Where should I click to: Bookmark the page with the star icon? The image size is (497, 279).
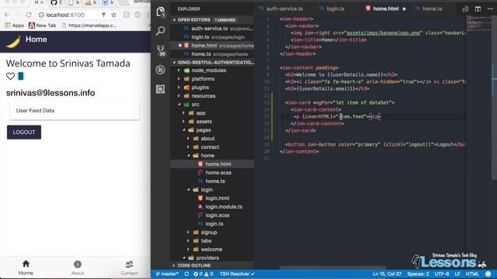click(x=113, y=15)
